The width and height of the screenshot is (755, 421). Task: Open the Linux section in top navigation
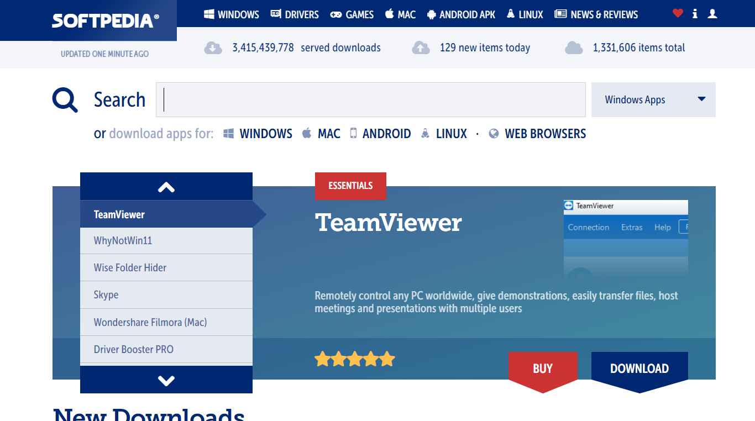pos(525,14)
